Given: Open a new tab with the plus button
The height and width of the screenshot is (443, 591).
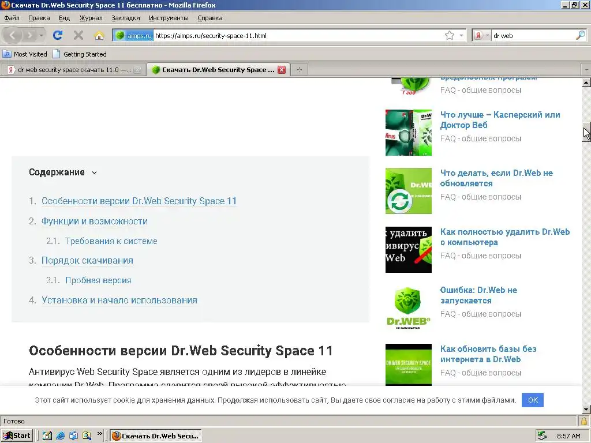Looking at the screenshot, I should point(300,70).
